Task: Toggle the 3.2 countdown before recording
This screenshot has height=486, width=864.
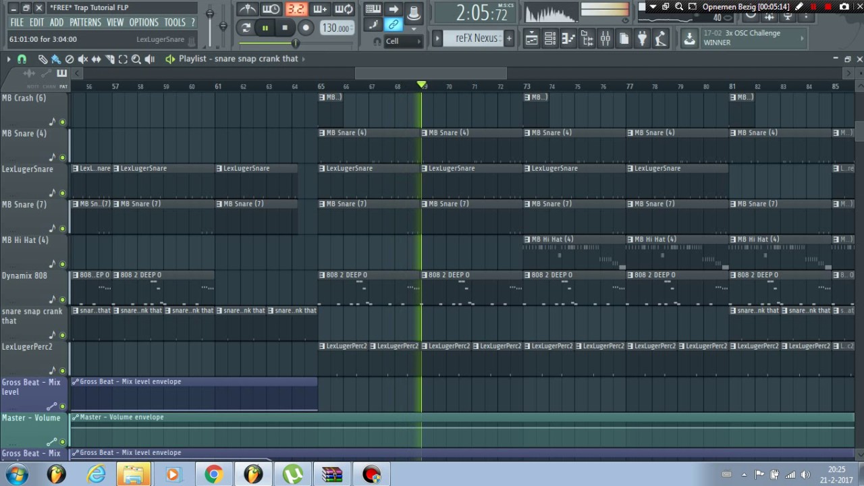Action: pos(296,9)
